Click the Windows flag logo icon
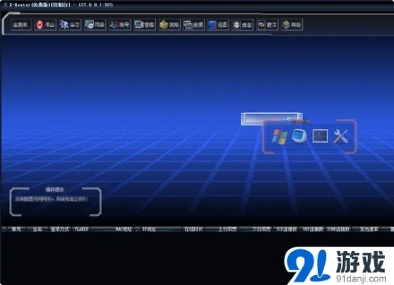Image resolution: width=394 pixels, height=285 pixels. coord(280,137)
